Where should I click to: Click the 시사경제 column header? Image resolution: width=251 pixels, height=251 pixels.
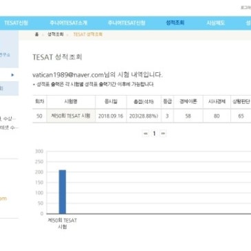click(217, 102)
